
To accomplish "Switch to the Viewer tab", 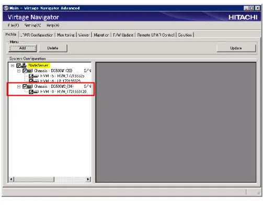I will pyautogui.click(x=84, y=35).
